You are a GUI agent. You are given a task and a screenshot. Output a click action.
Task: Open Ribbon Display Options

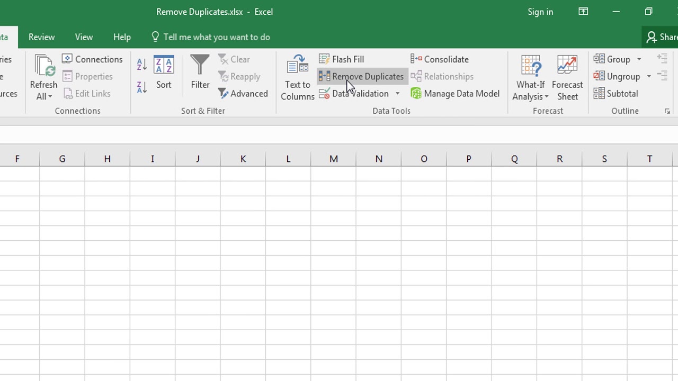tap(583, 12)
